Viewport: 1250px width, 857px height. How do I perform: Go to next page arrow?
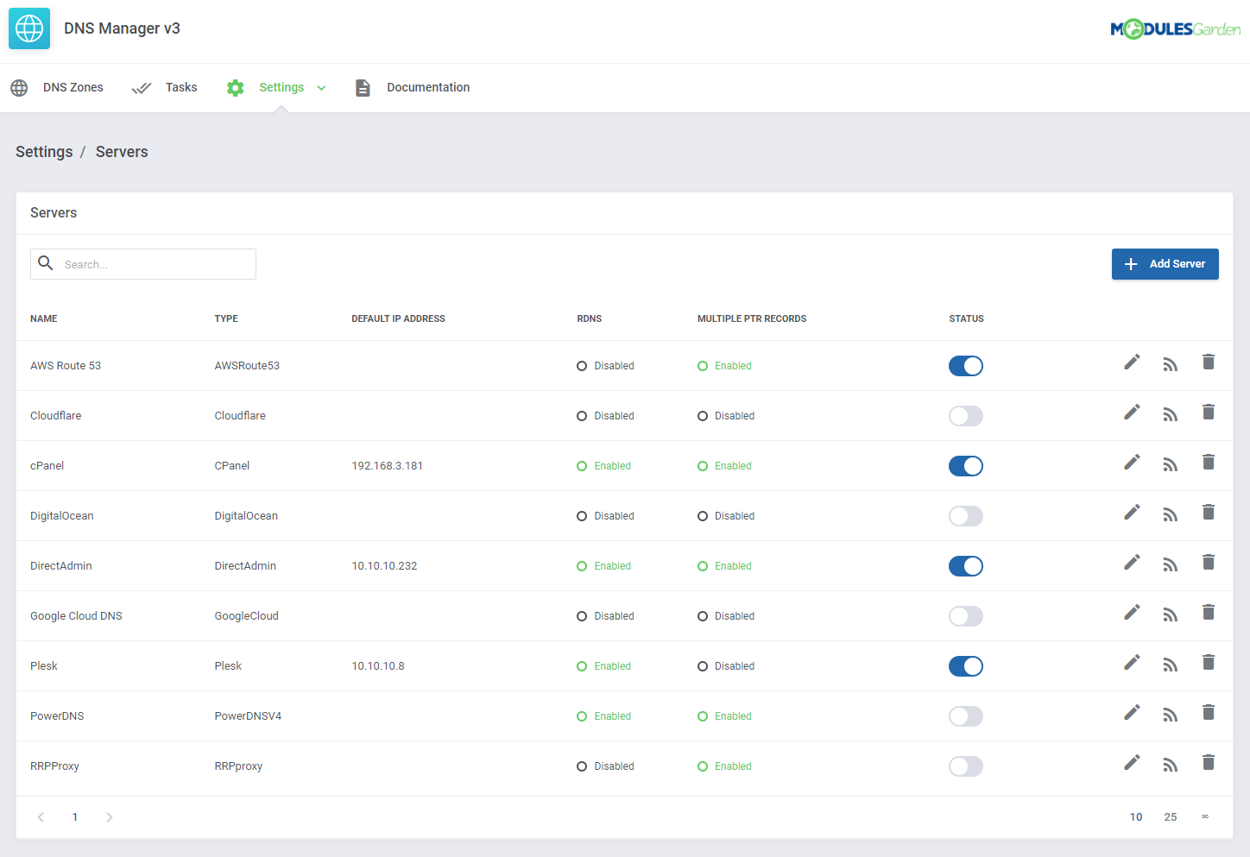tap(109, 817)
